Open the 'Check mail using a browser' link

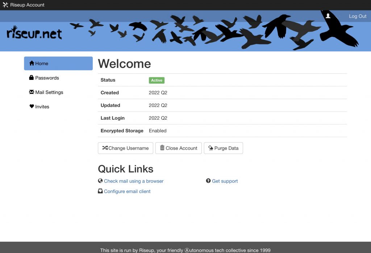[x=134, y=181]
